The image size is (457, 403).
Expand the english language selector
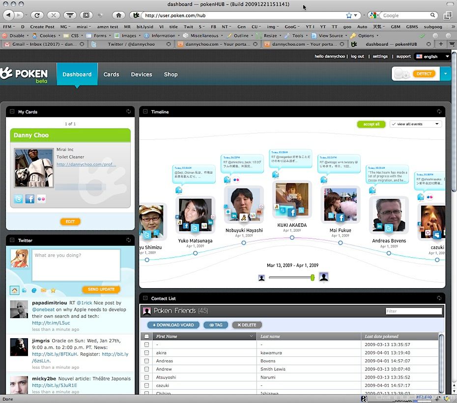click(432, 56)
